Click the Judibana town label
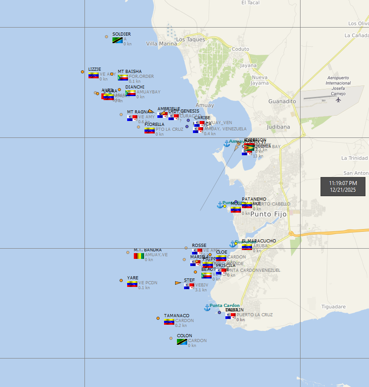 278,127
